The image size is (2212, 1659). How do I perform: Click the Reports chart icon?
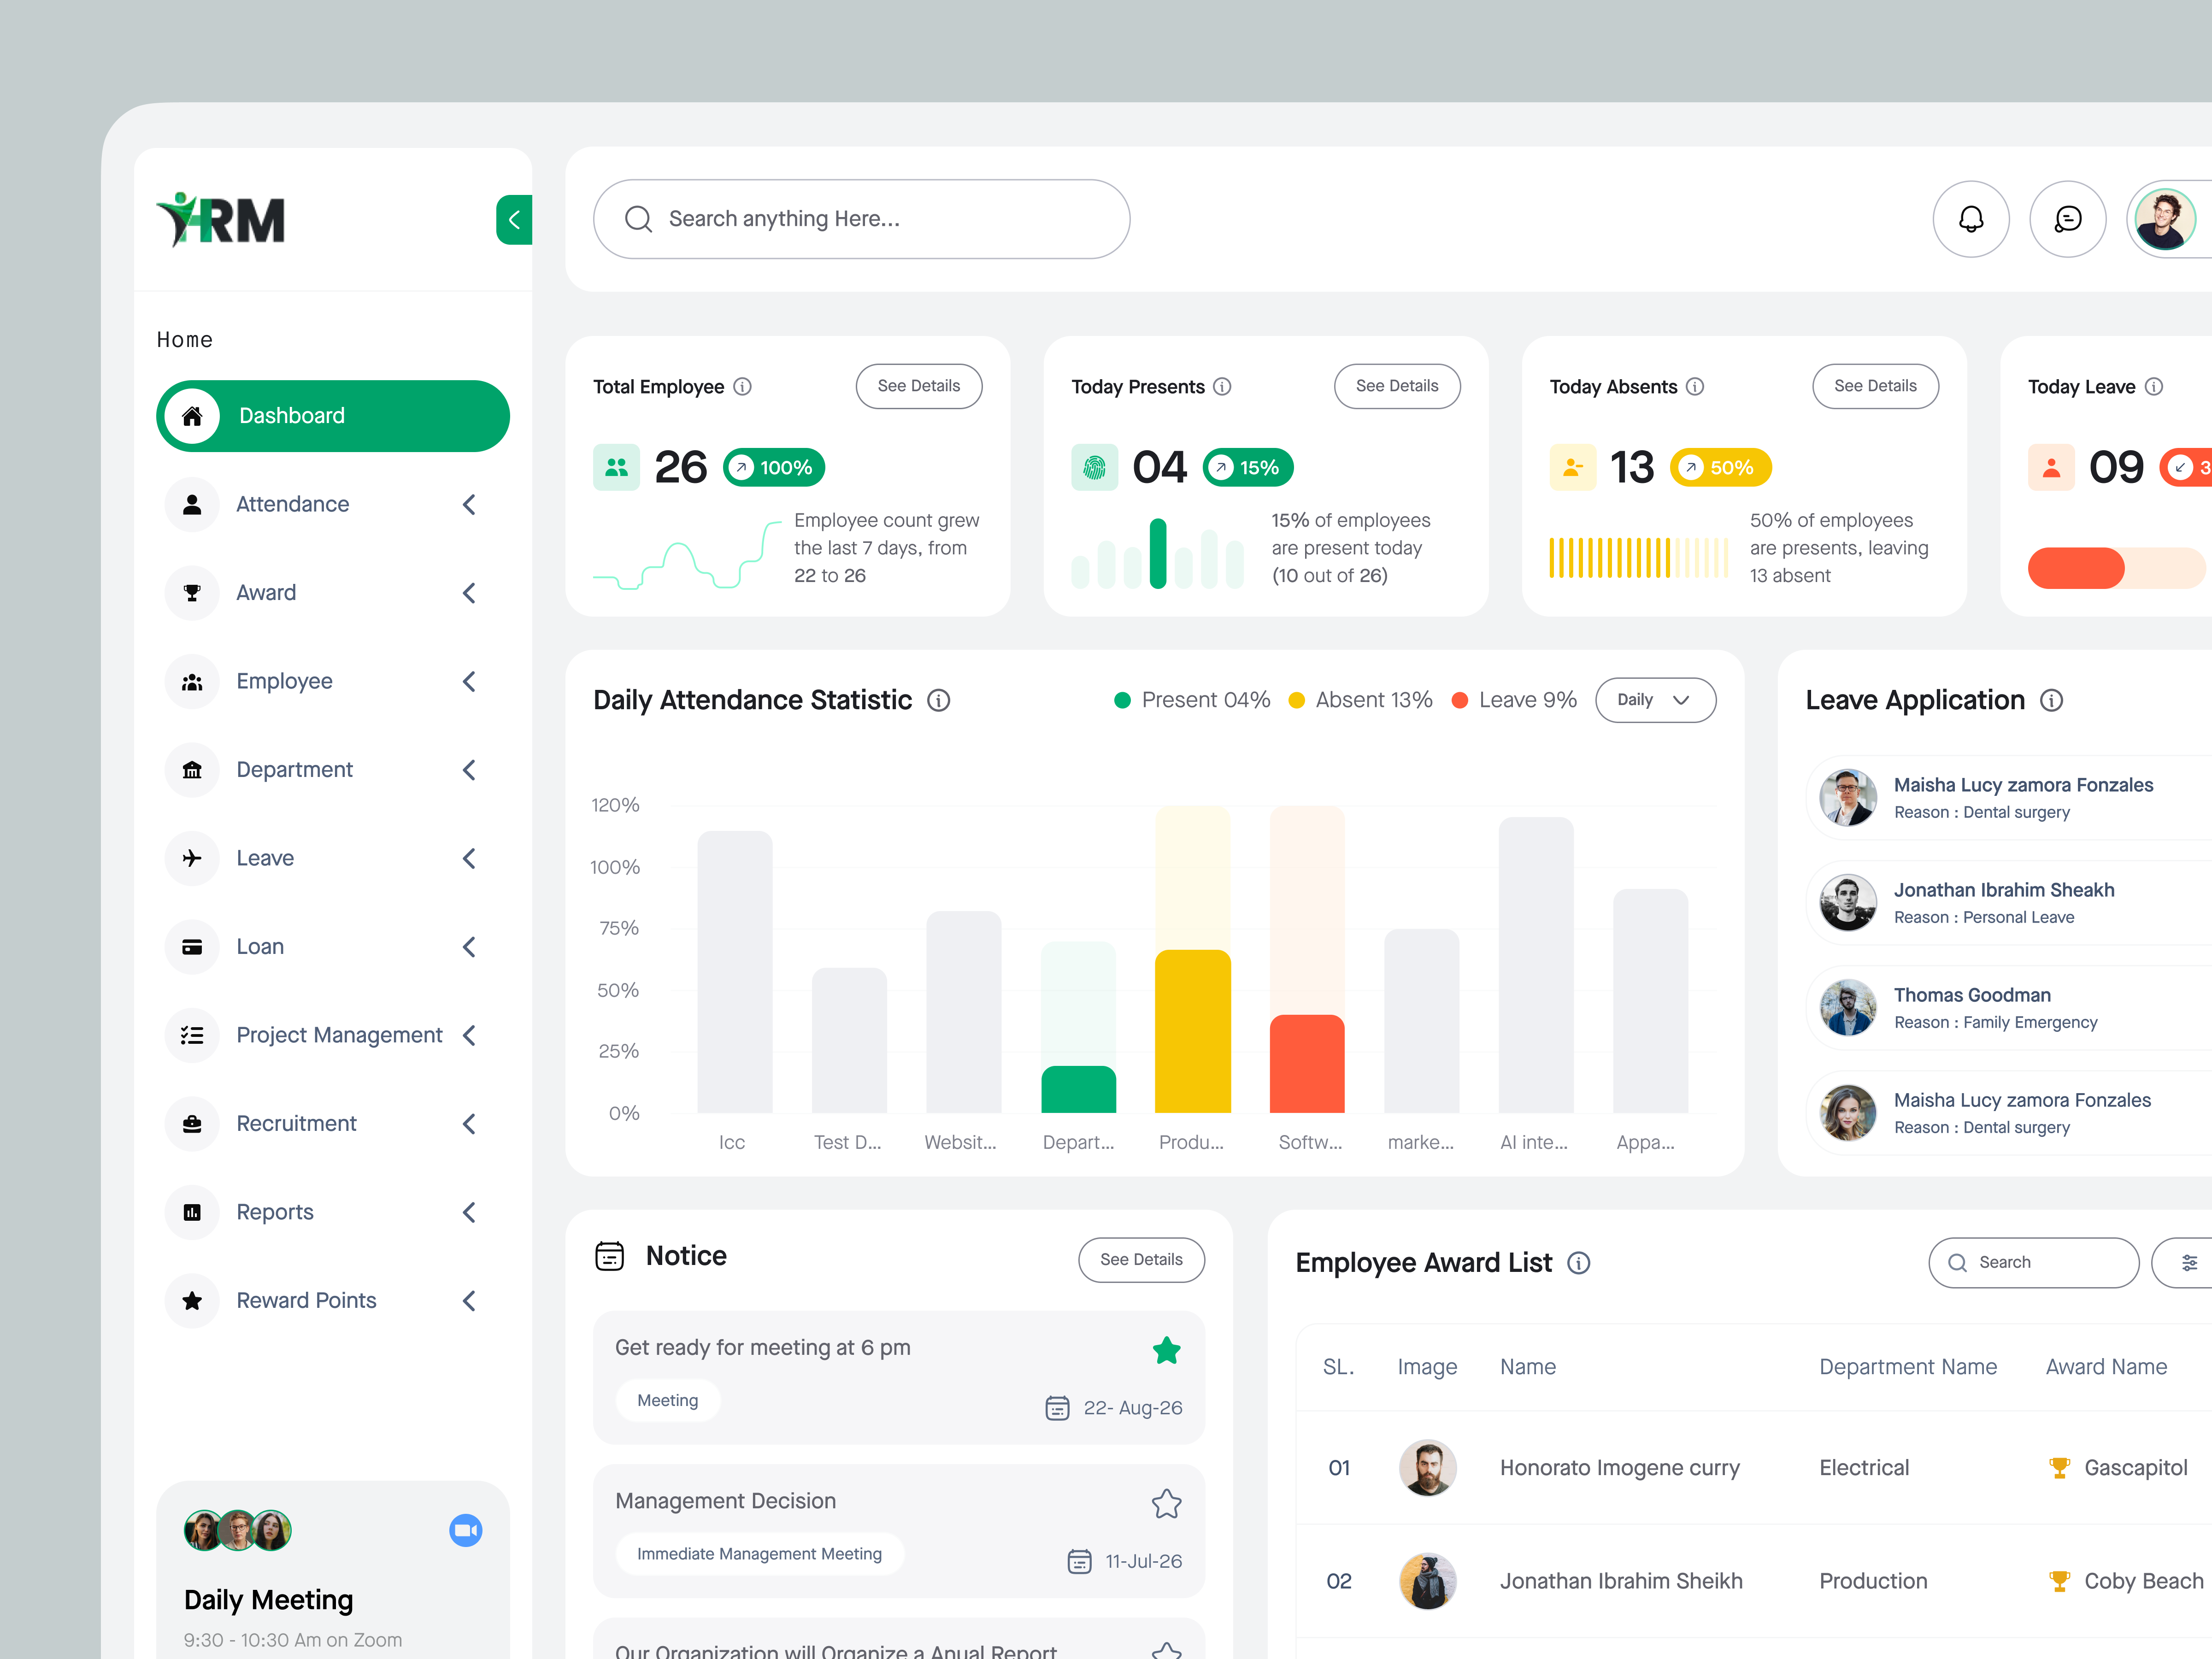(x=192, y=1212)
